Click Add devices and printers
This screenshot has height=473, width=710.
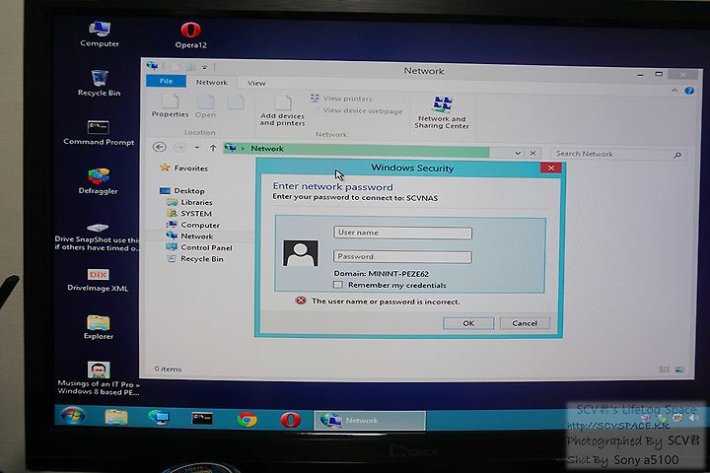283,111
